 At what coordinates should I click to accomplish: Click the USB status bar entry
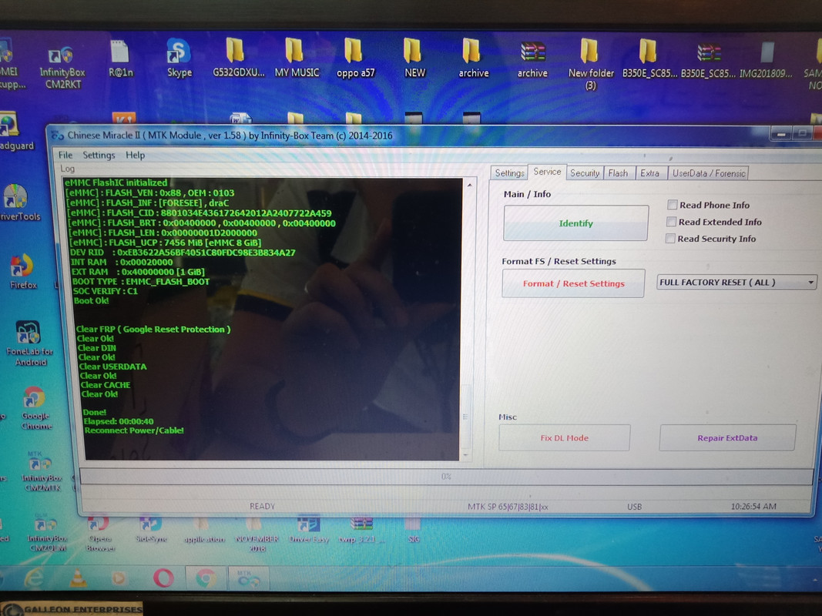(634, 507)
